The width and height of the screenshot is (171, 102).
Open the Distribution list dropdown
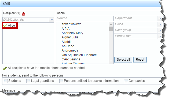pos(52,20)
